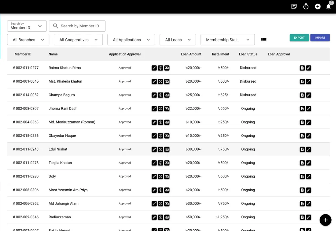Expand the Membership Status dropdown

(227, 40)
